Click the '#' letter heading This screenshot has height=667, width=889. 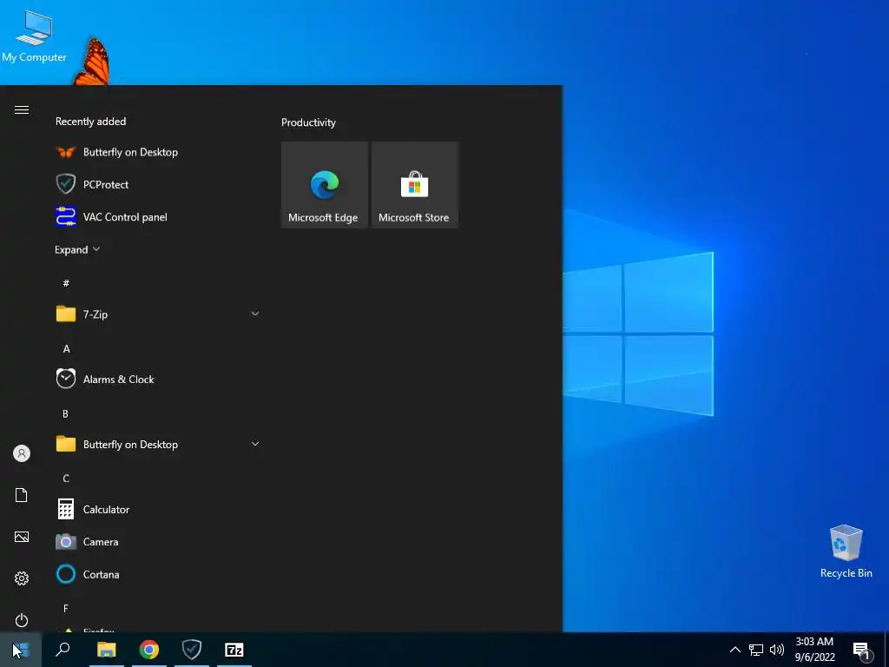pyautogui.click(x=66, y=283)
